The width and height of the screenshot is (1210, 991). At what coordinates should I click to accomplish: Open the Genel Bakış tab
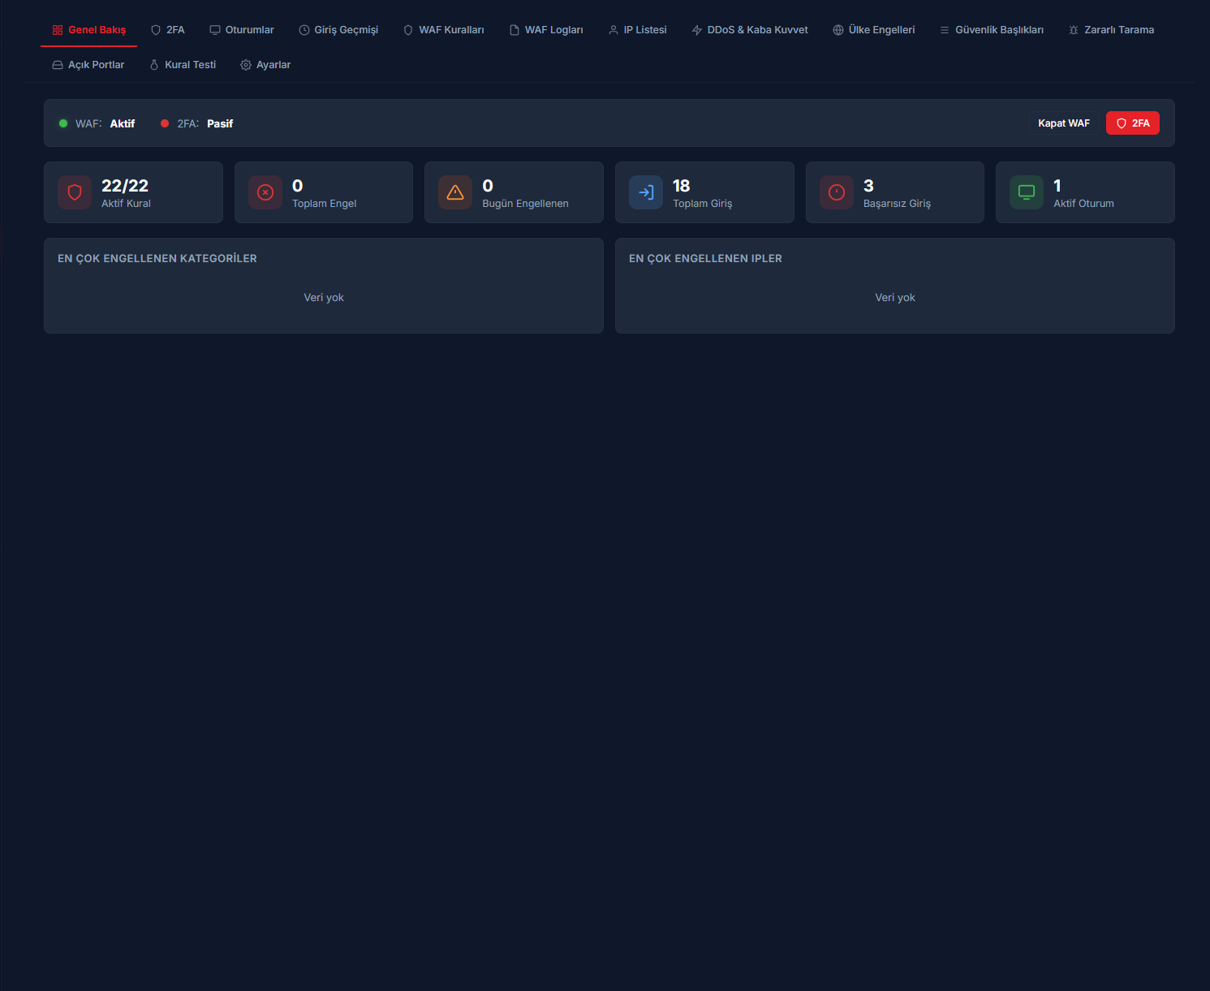point(89,30)
